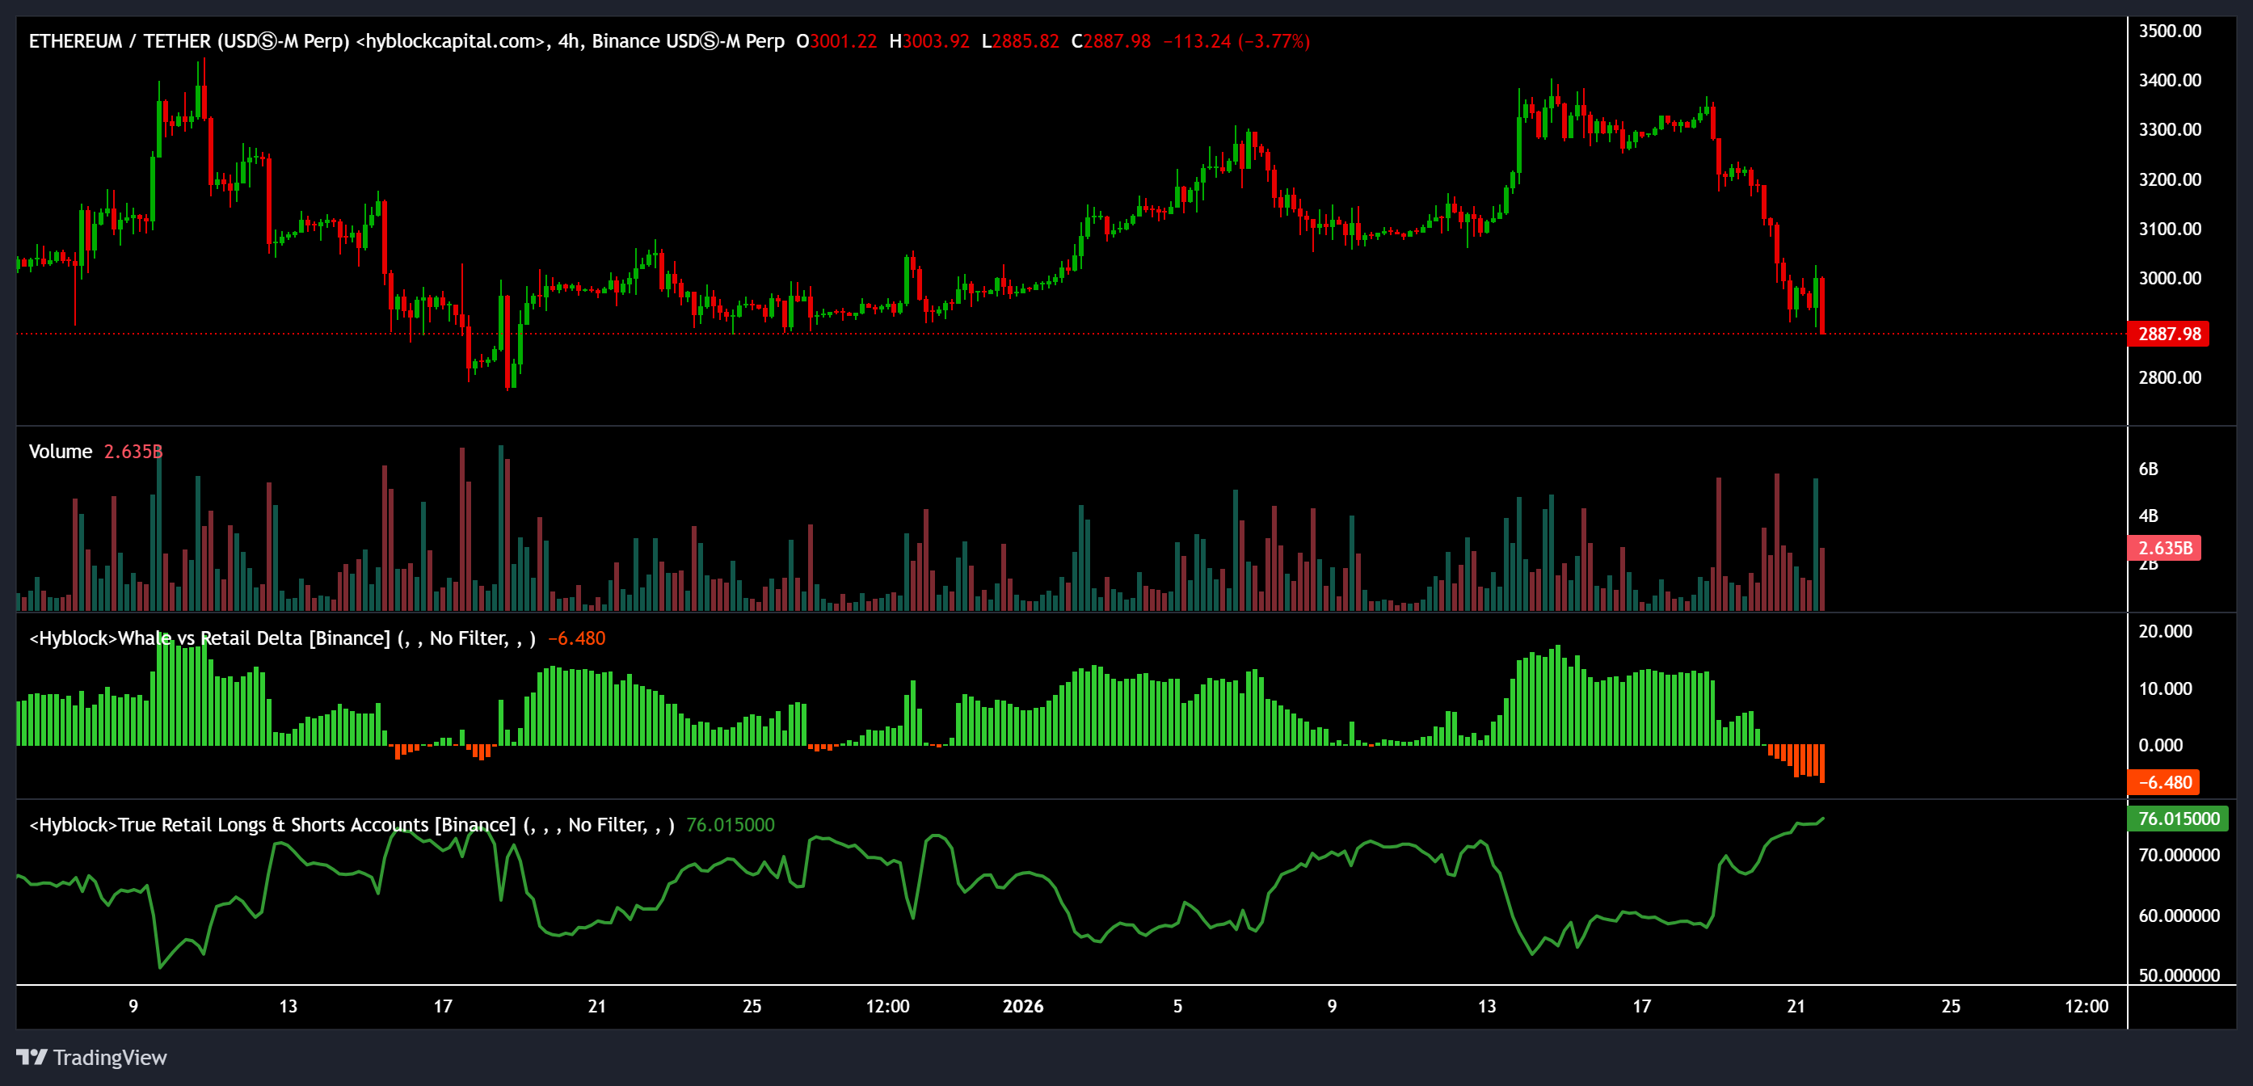Screen dimensions: 2253x1086
Task: Click the open price value O3001.22
Action: (x=836, y=40)
